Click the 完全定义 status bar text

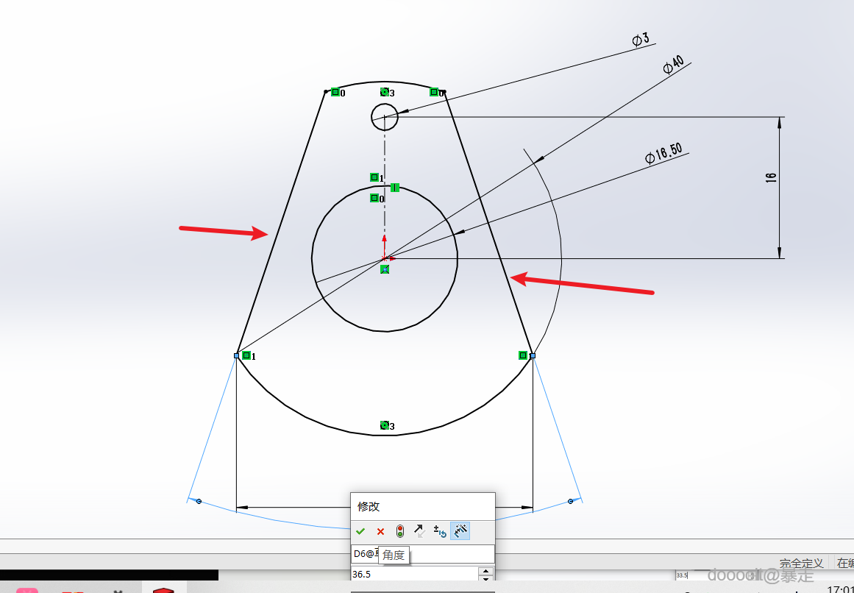click(800, 563)
